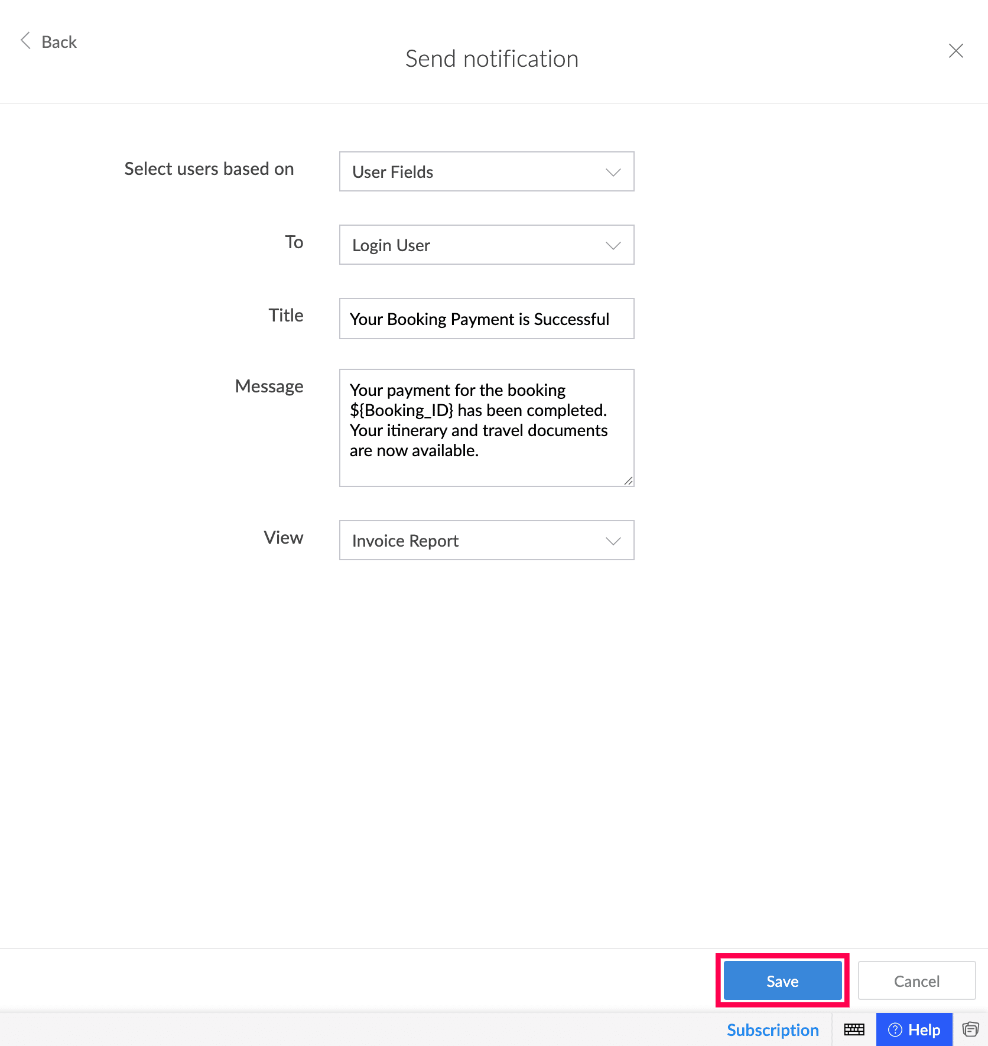Click the Message field label
988x1046 pixels.
269,386
